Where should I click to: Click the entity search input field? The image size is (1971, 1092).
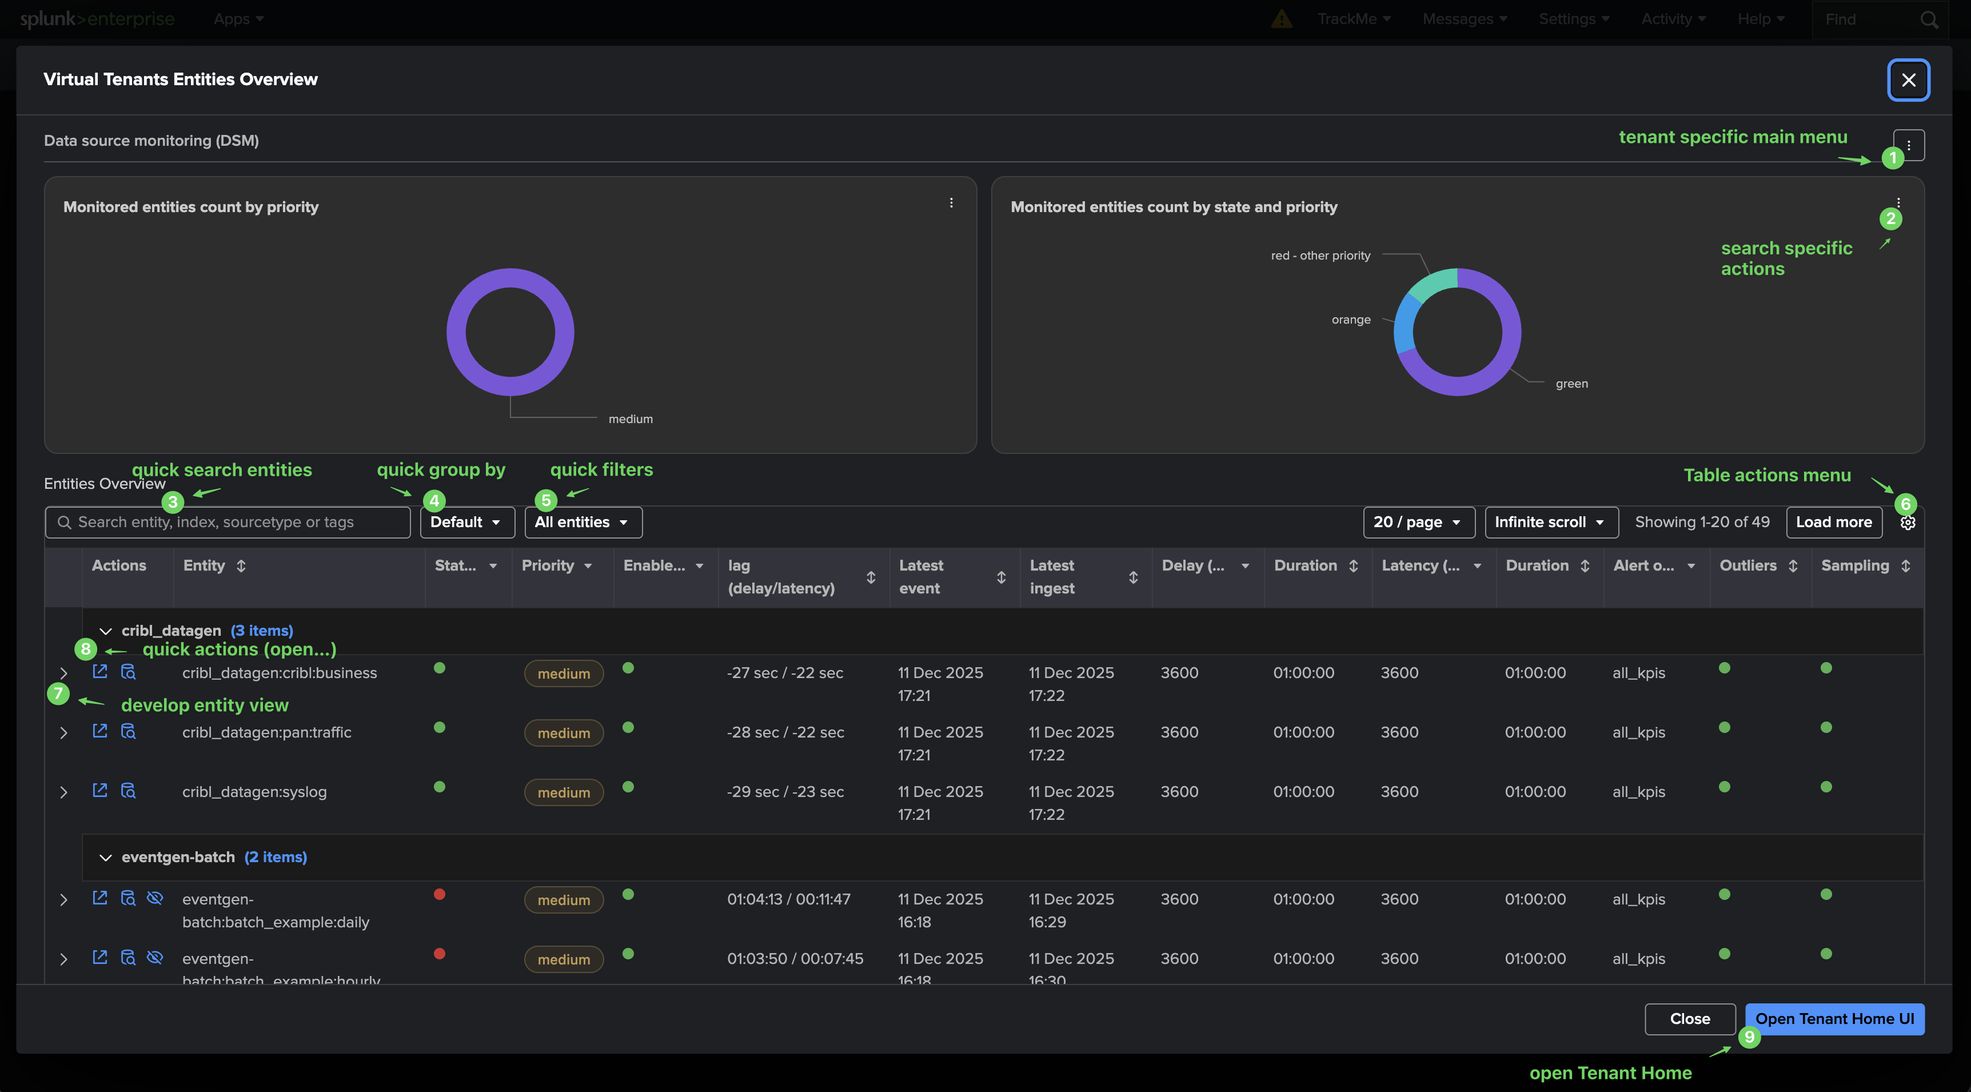(x=230, y=522)
